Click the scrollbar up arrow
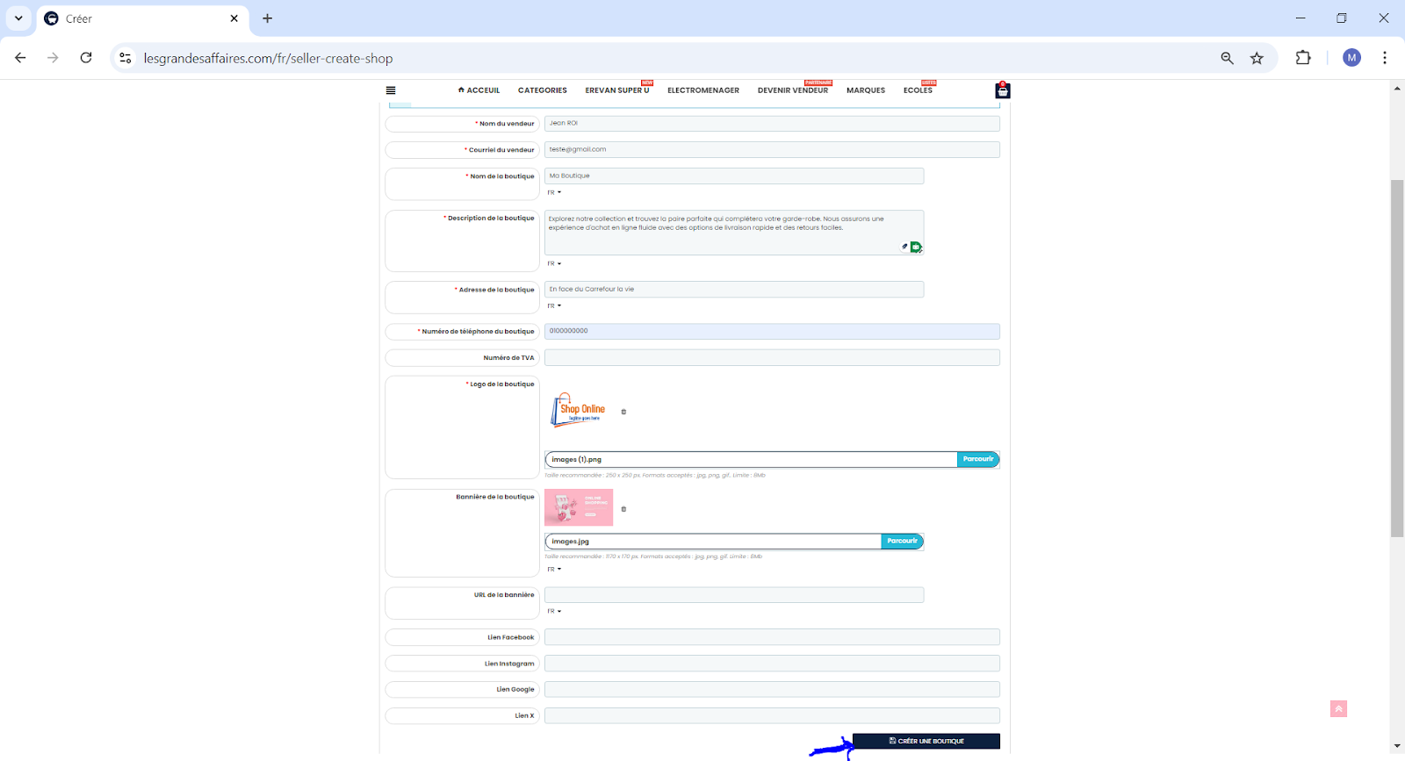The width and height of the screenshot is (1405, 761). pyautogui.click(x=1397, y=88)
